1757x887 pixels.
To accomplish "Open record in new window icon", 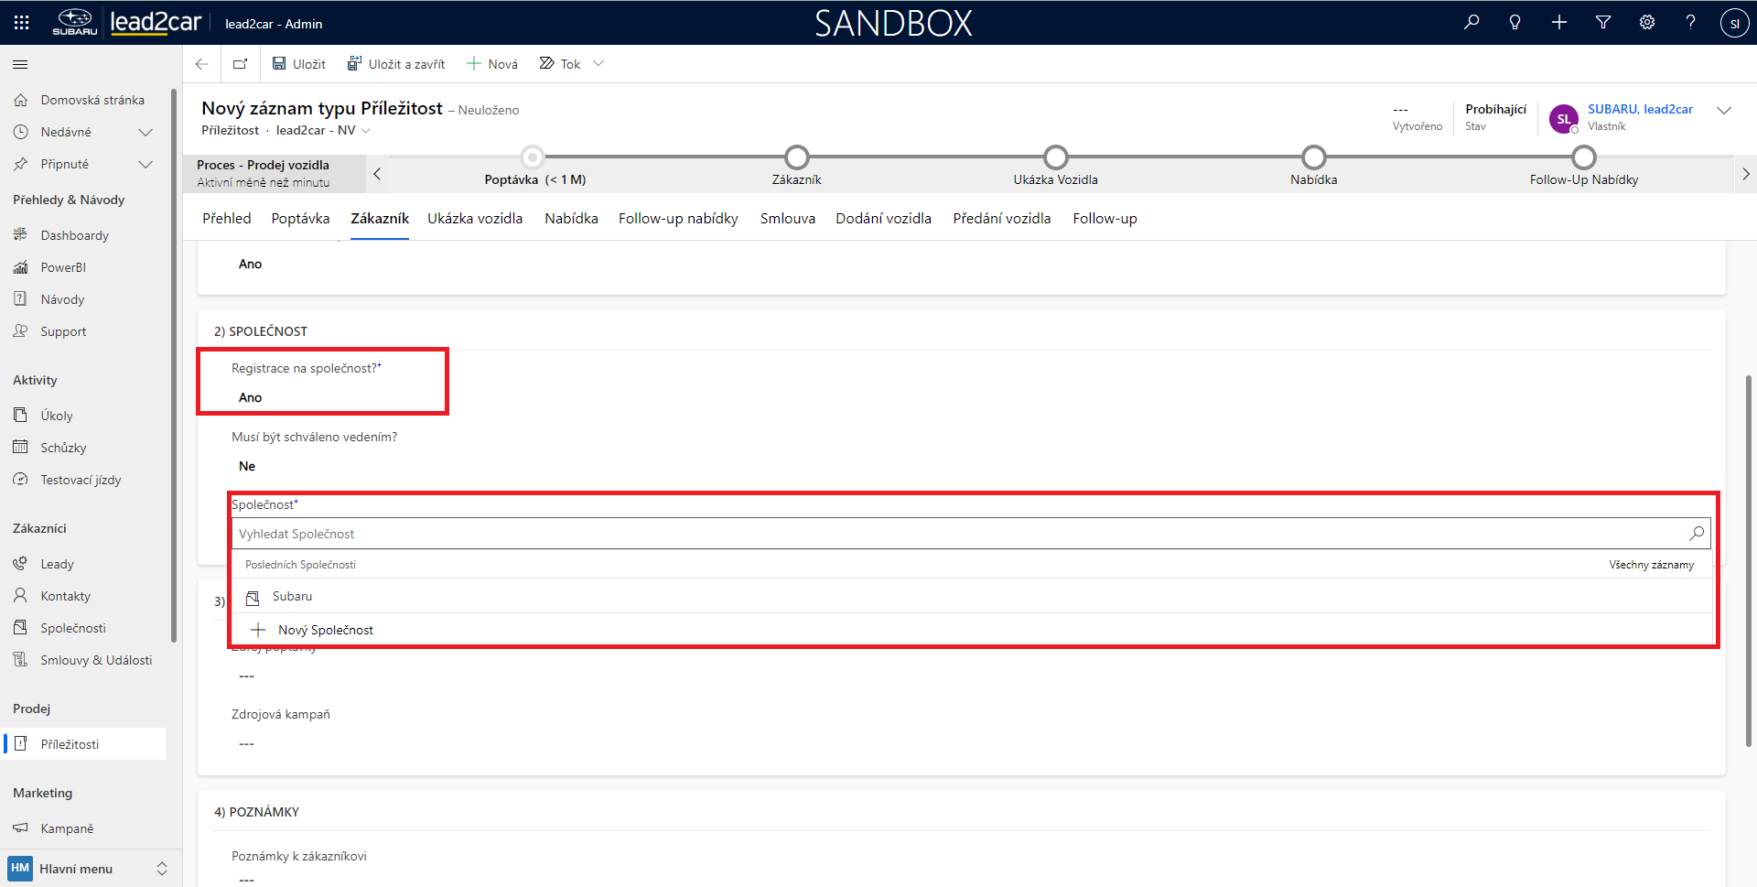I will (241, 64).
